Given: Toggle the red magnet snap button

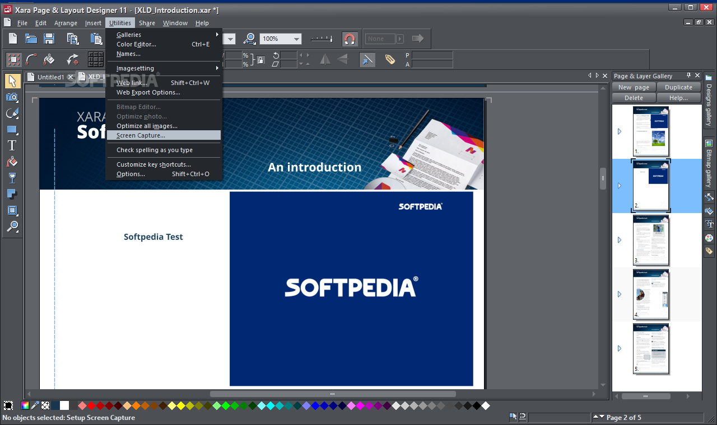Looking at the screenshot, I should tap(350, 39).
